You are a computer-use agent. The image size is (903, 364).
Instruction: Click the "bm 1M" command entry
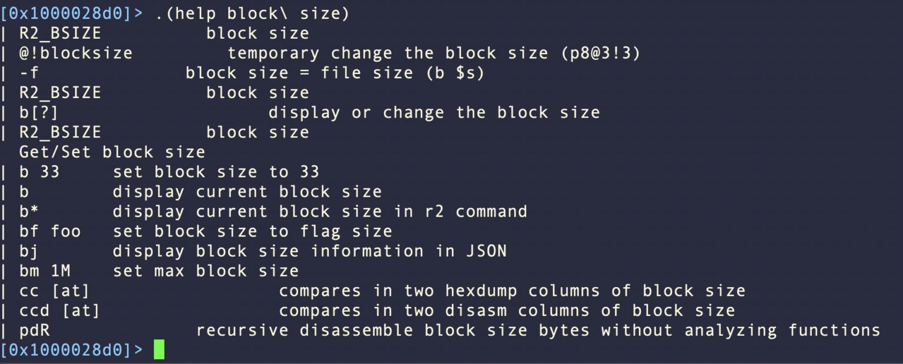click(49, 271)
